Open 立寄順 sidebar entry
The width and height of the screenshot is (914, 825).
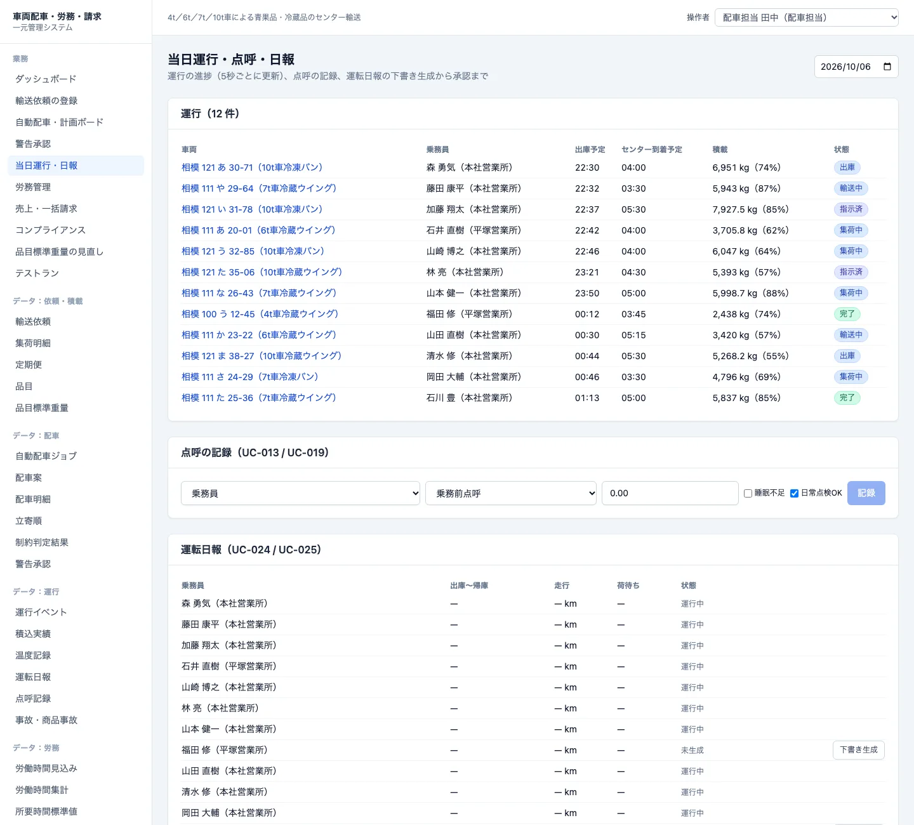coord(76,521)
